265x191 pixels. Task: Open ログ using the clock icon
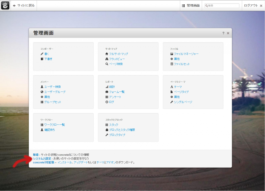tap(107, 102)
